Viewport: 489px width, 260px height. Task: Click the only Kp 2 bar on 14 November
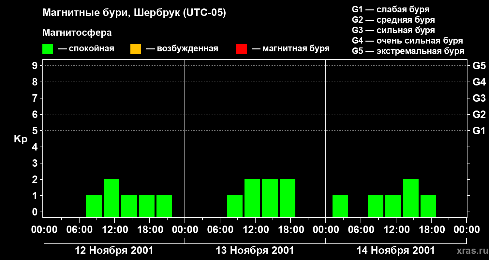pos(411,198)
